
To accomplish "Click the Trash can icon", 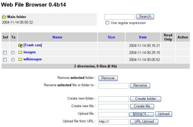I will (20, 45).
